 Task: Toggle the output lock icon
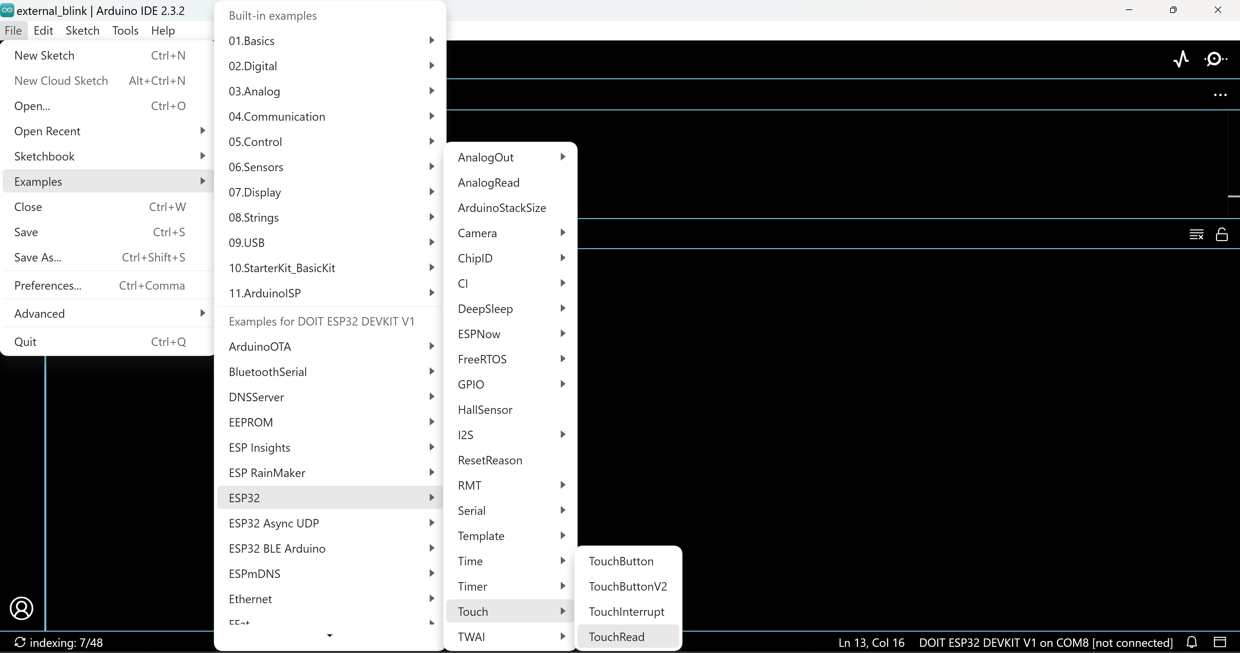(x=1222, y=234)
